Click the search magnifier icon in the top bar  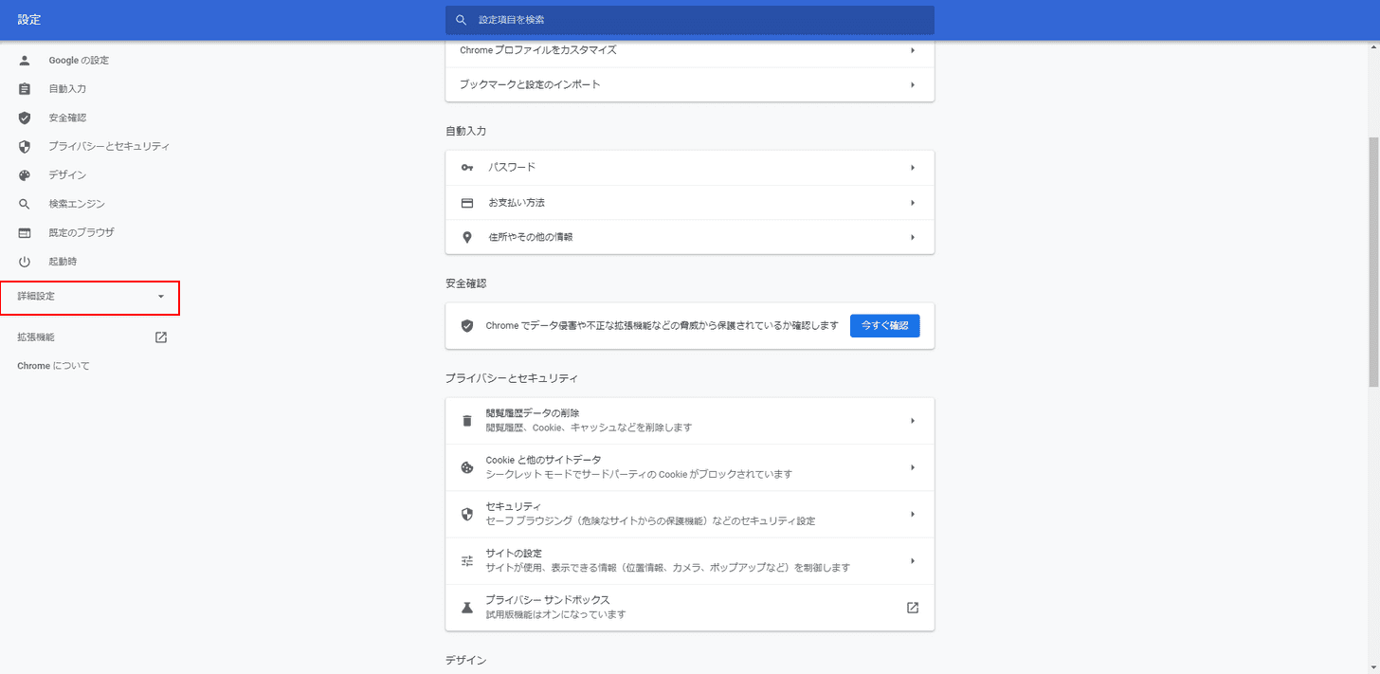[x=462, y=20]
